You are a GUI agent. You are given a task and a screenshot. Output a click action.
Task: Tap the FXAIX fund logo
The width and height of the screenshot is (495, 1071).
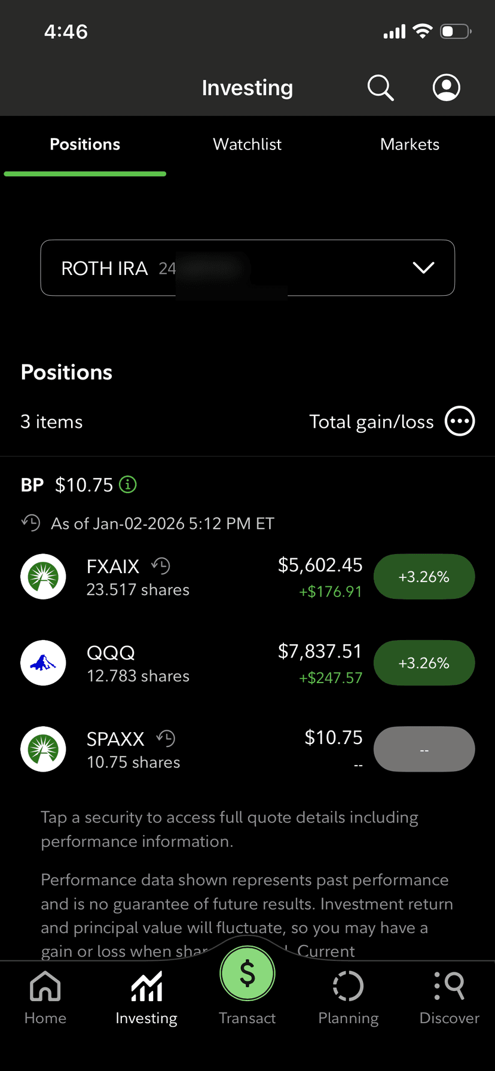click(43, 577)
